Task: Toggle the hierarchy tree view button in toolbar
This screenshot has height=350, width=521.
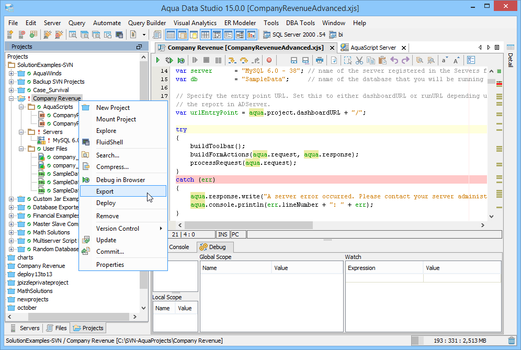Action: [x=240, y=35]
